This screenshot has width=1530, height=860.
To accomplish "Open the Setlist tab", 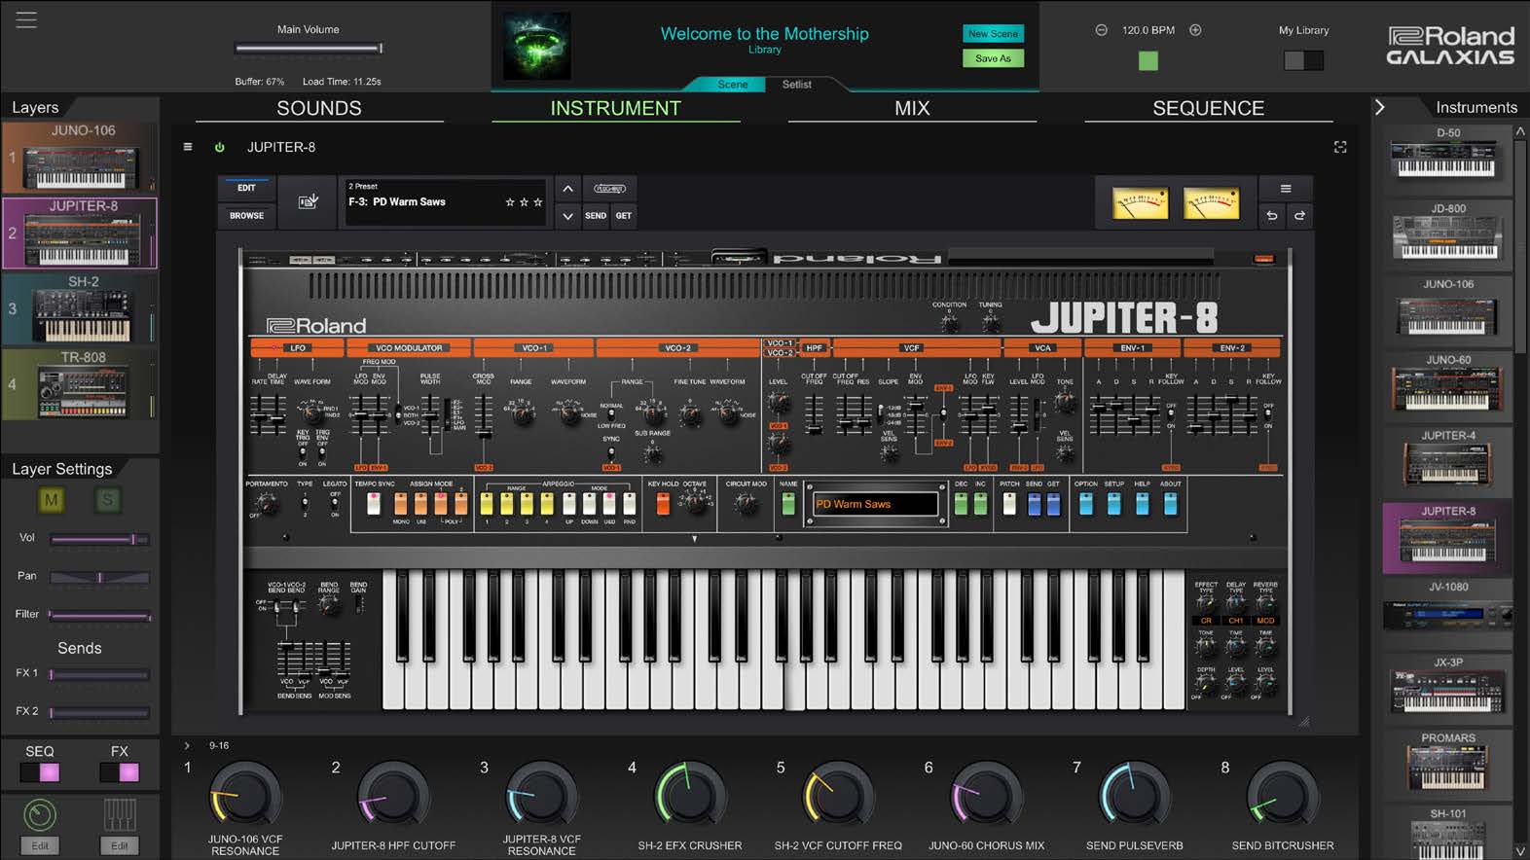I will coord(796,85).
